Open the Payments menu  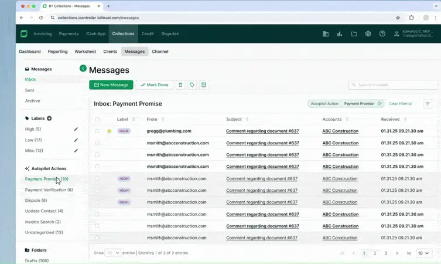69,34
